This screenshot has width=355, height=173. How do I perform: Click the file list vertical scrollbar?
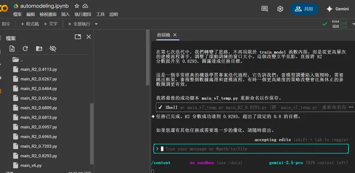click(x=92, y=133)
